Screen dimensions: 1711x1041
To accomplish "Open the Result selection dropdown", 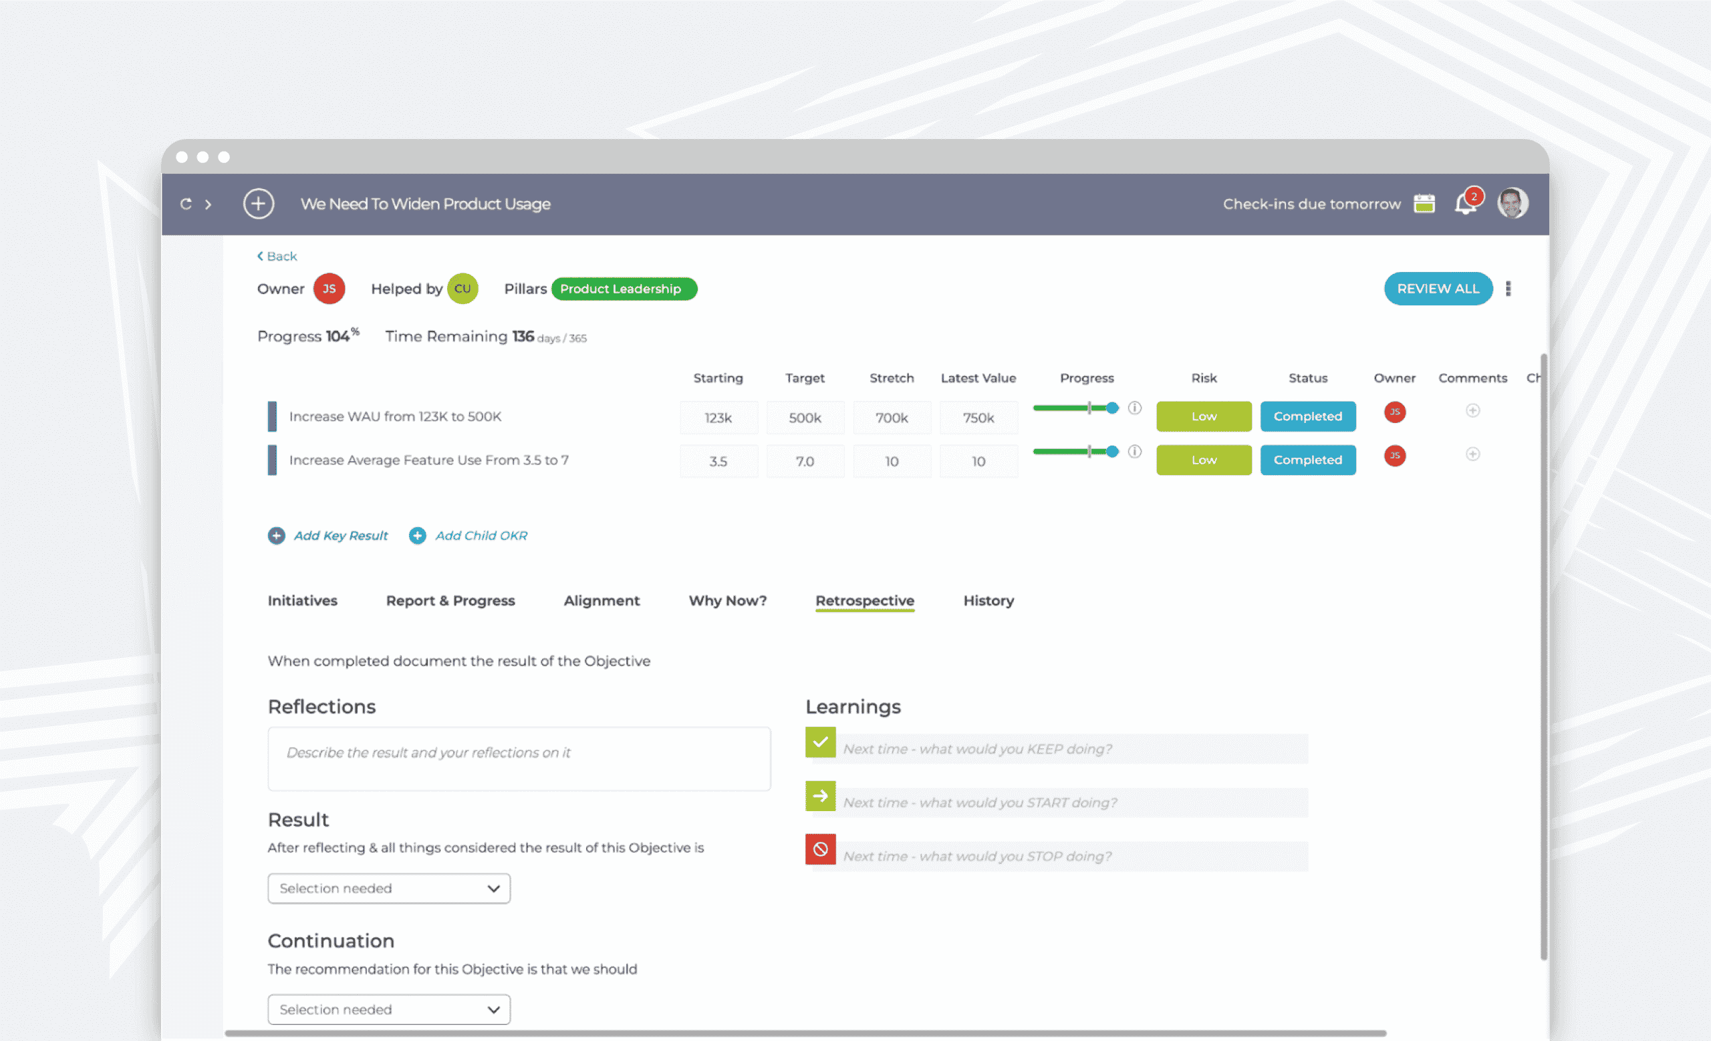I will pos(389,888).
